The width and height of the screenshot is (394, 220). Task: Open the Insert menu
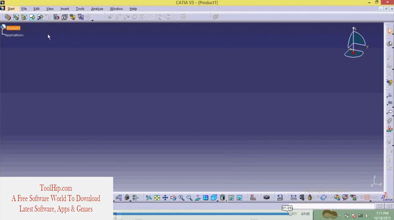coord(65,9)
